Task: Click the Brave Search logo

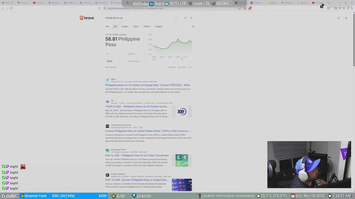Action: [x=87, y=18]
